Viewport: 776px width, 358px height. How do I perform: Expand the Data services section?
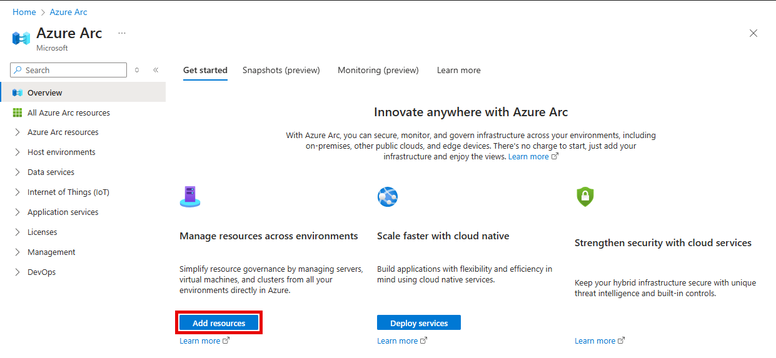point(18,172)
